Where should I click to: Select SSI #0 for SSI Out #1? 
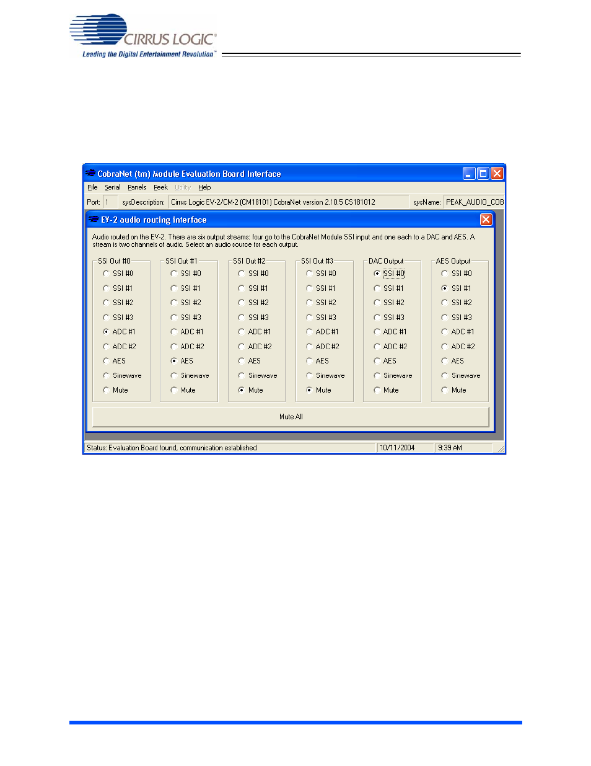point(186,274)
